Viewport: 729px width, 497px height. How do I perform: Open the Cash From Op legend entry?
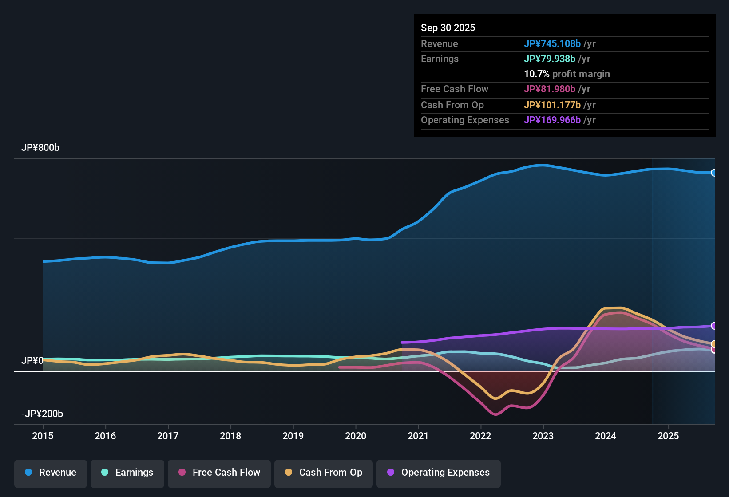click(x=323, y=473)
